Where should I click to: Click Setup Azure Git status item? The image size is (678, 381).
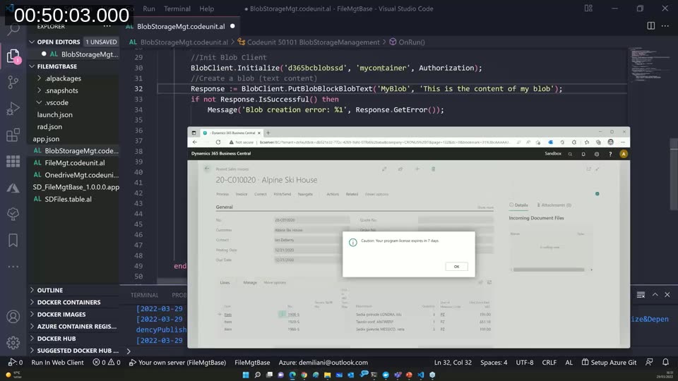coord(609,363)
